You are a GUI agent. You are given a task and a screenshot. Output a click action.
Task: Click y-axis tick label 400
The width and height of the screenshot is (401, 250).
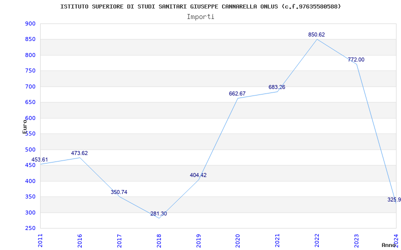pyautogui.click(x=30, y=181)
